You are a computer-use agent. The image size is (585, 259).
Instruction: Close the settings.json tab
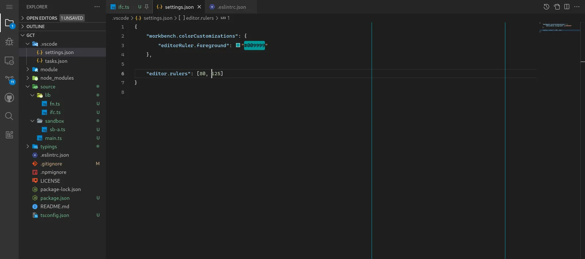point(199,7)
